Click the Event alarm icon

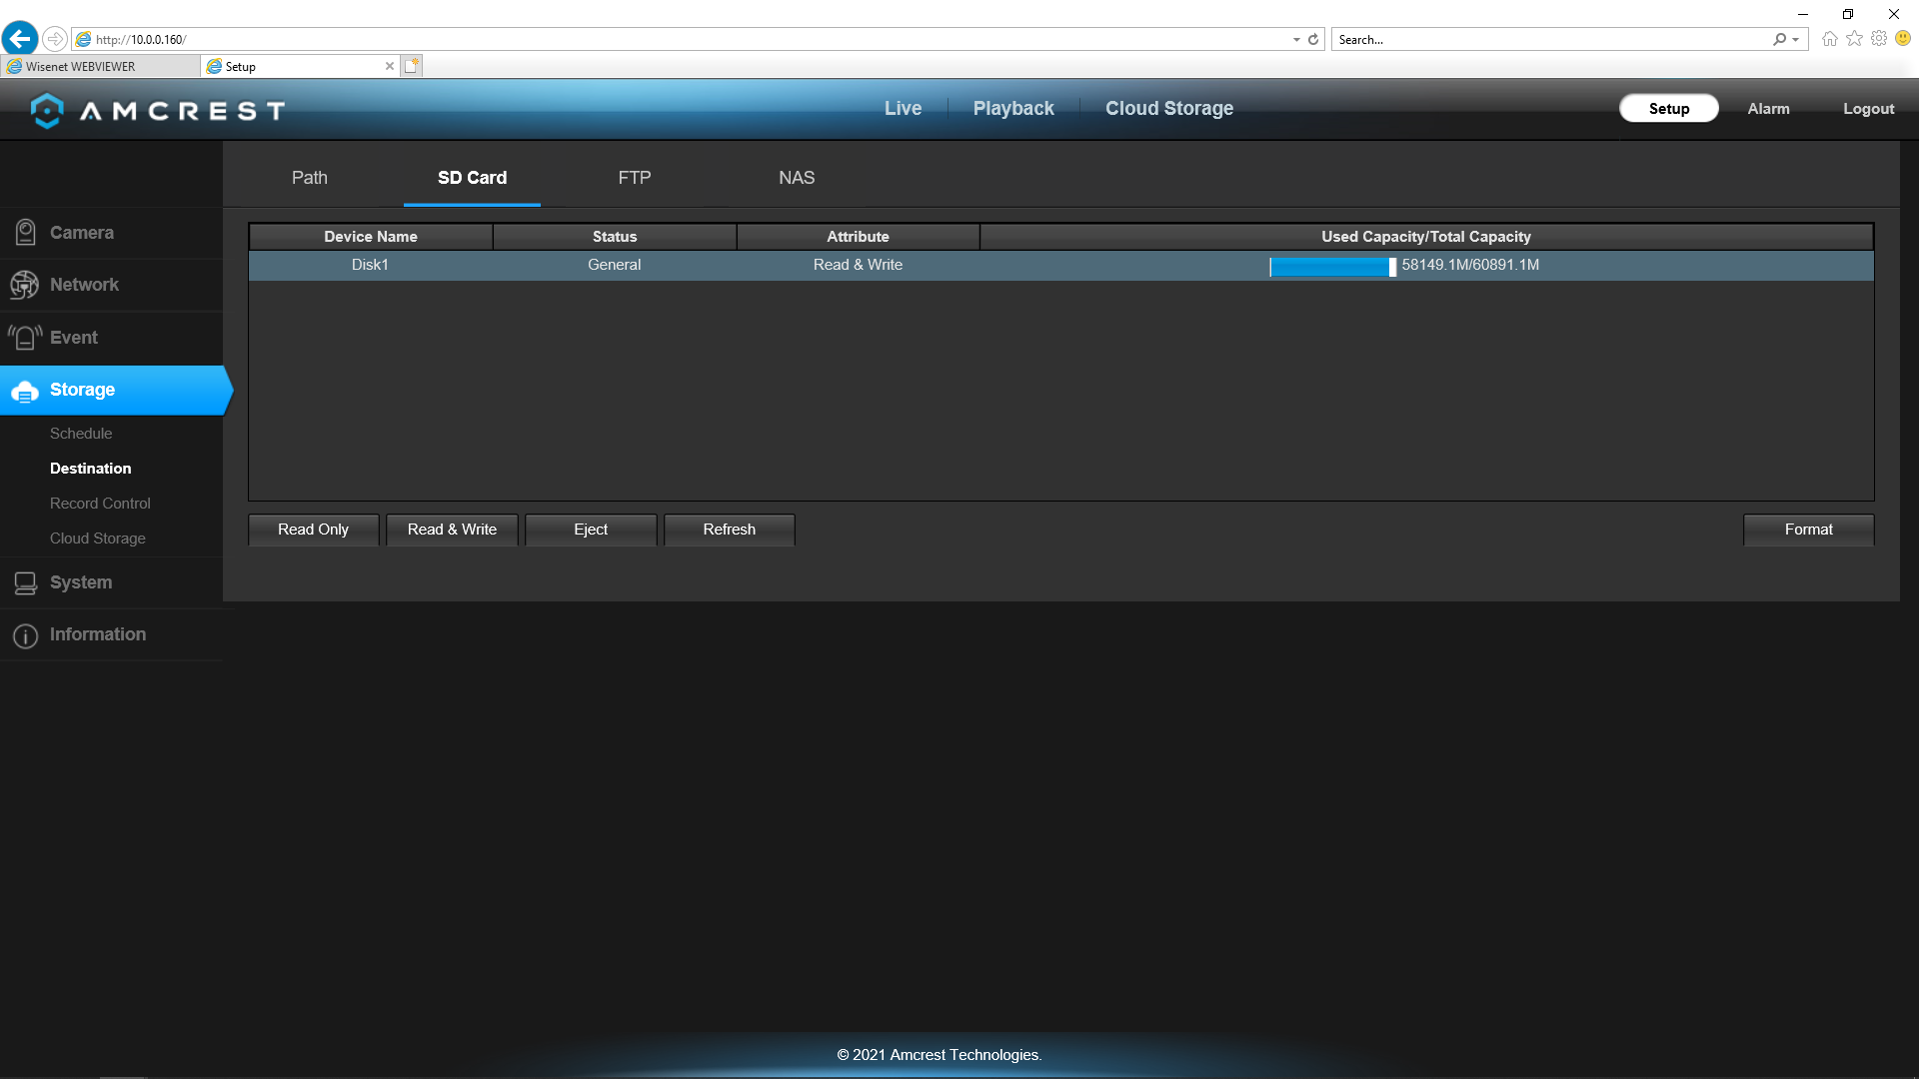click(x=25, y=338)
